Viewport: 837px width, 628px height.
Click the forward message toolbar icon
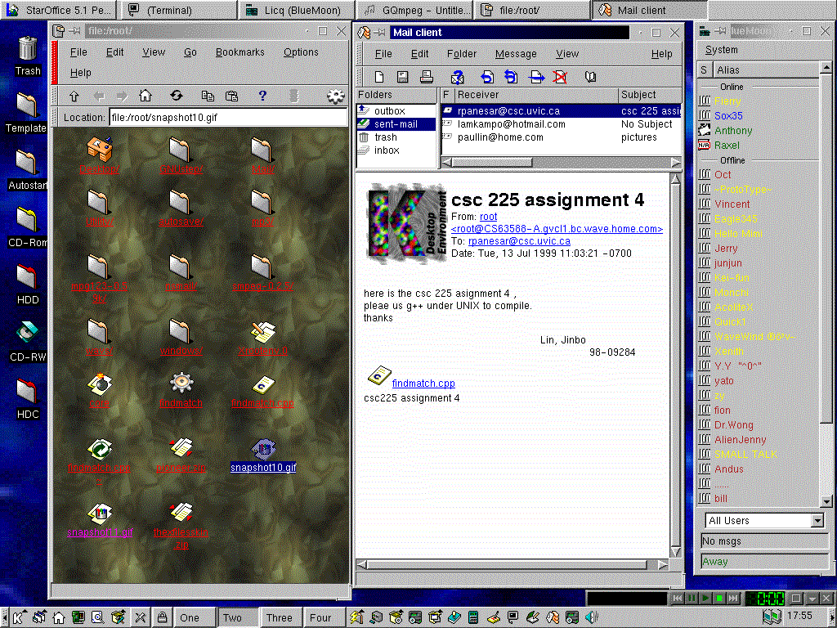536,77
